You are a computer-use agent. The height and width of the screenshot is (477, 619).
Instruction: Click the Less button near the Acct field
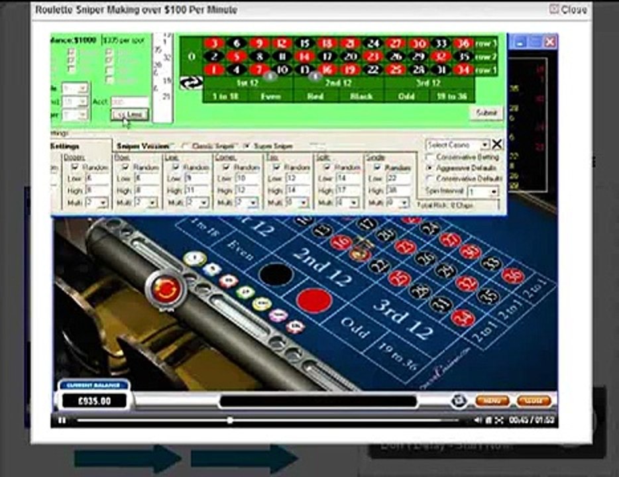coord(131,115)
